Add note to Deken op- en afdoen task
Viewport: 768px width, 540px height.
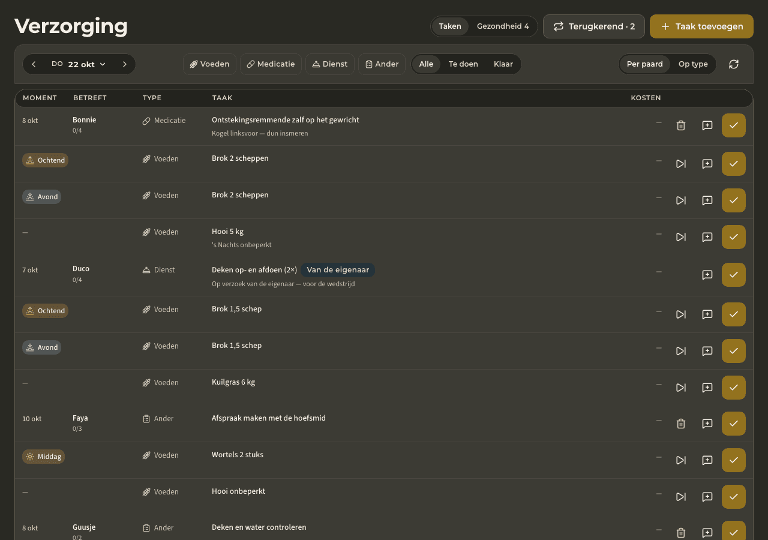tap(707, 275)
